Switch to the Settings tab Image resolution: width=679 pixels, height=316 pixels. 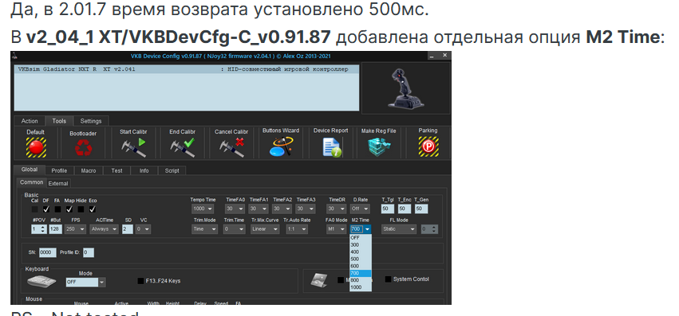click(91, 121)
